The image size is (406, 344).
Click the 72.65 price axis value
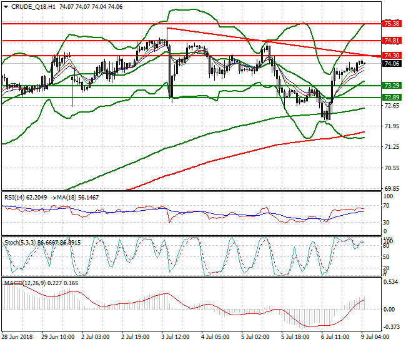pyautogui.click(x=392, y=106)
